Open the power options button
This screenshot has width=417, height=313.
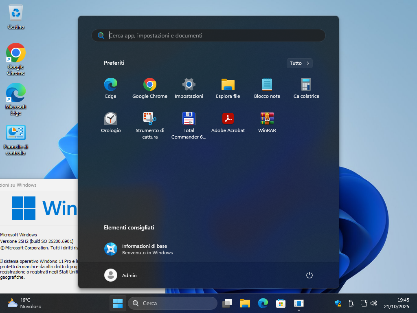[309, 275]
